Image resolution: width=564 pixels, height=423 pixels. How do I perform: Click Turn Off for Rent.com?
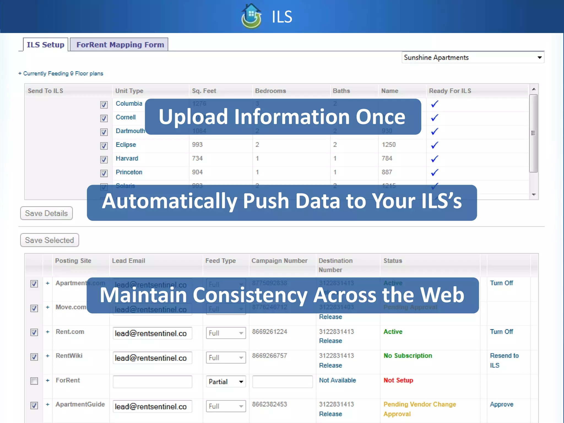(501, 332)
